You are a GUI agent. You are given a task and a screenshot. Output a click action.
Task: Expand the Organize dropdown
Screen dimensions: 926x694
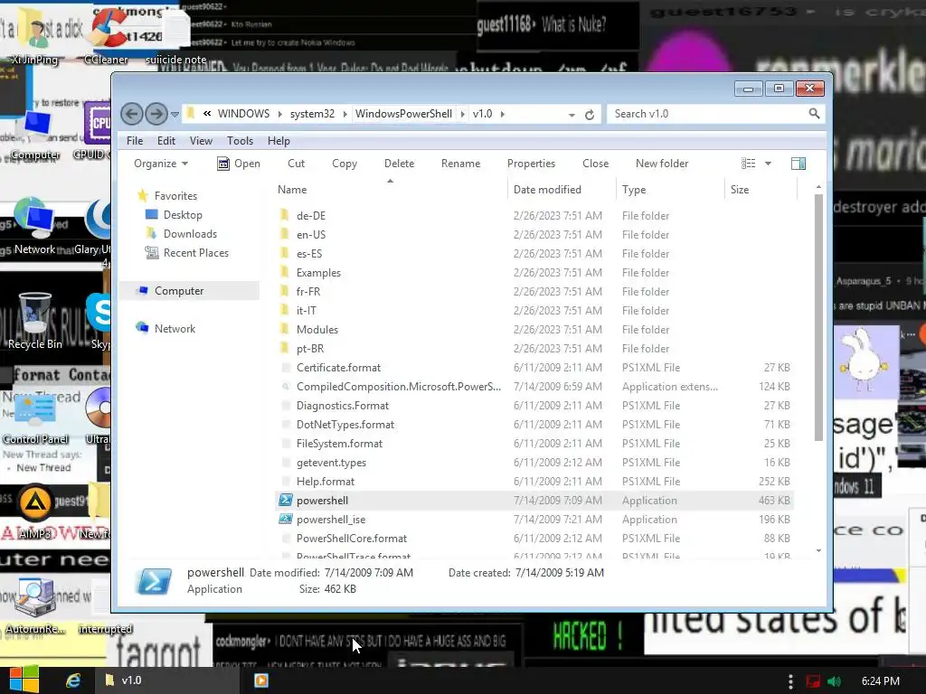(x=161, y=164)
